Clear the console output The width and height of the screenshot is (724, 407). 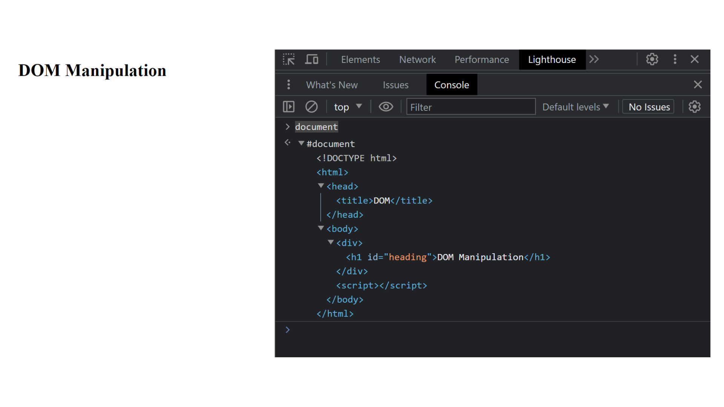311,107
